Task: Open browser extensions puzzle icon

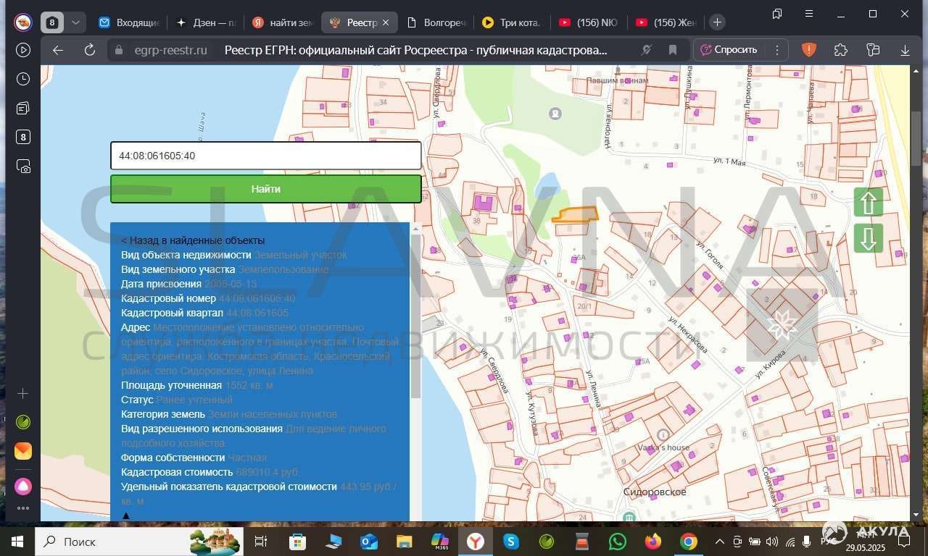Action: coord(841,50)
